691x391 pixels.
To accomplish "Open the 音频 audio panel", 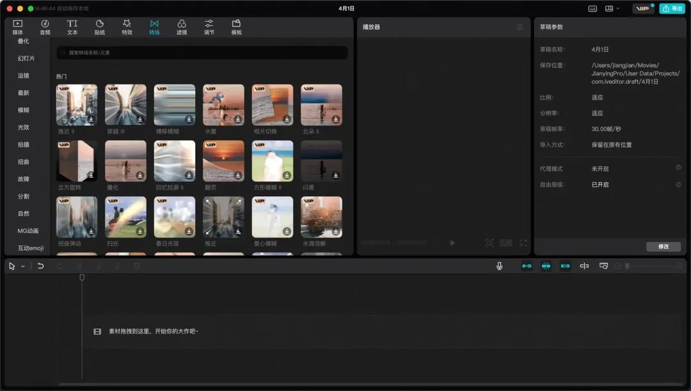I will point(45,27).
